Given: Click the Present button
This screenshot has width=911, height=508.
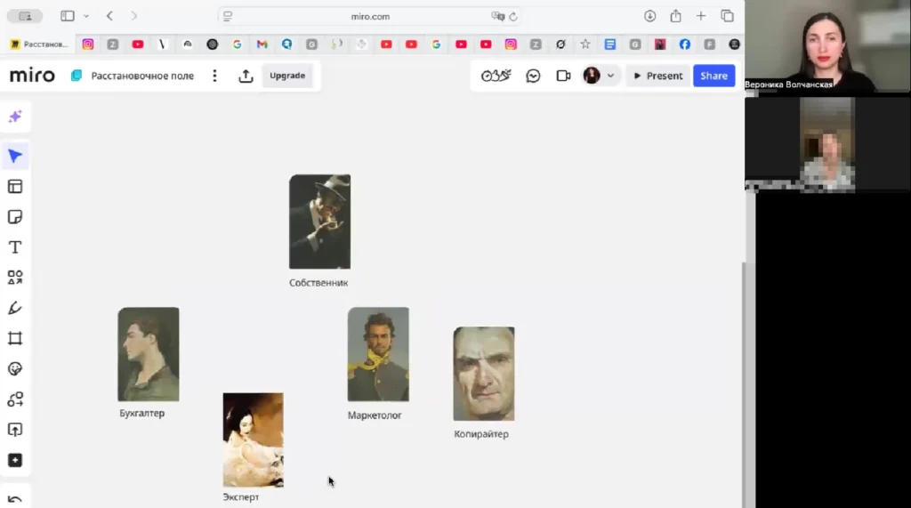Looking at the screenshot, I should point(657,76).
